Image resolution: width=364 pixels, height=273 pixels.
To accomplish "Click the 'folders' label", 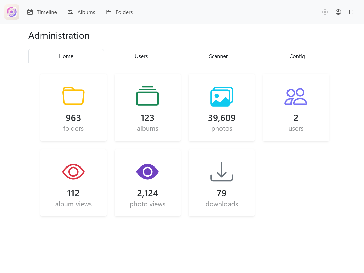I will tap(73, 128).
